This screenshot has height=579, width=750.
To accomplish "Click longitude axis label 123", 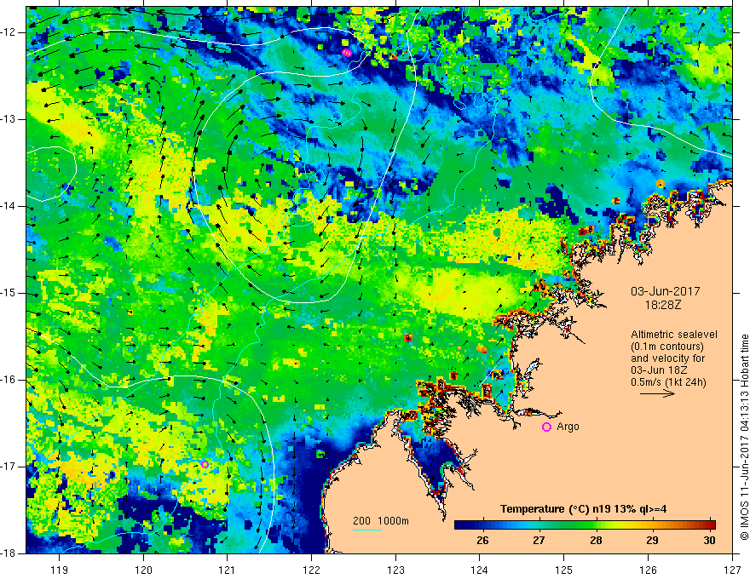I will (x=395, y=570).
